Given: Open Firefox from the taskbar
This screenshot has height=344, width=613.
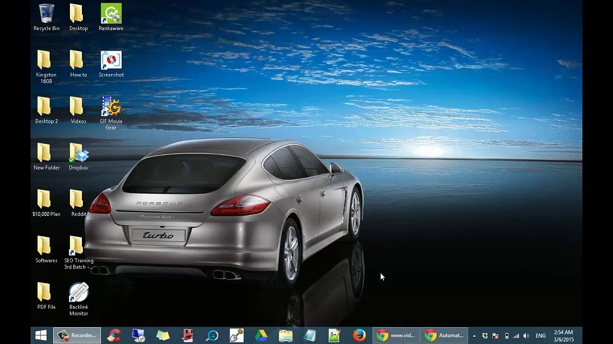Looking at the screenshot, I should pyautogui.click(x=359, y=335).
